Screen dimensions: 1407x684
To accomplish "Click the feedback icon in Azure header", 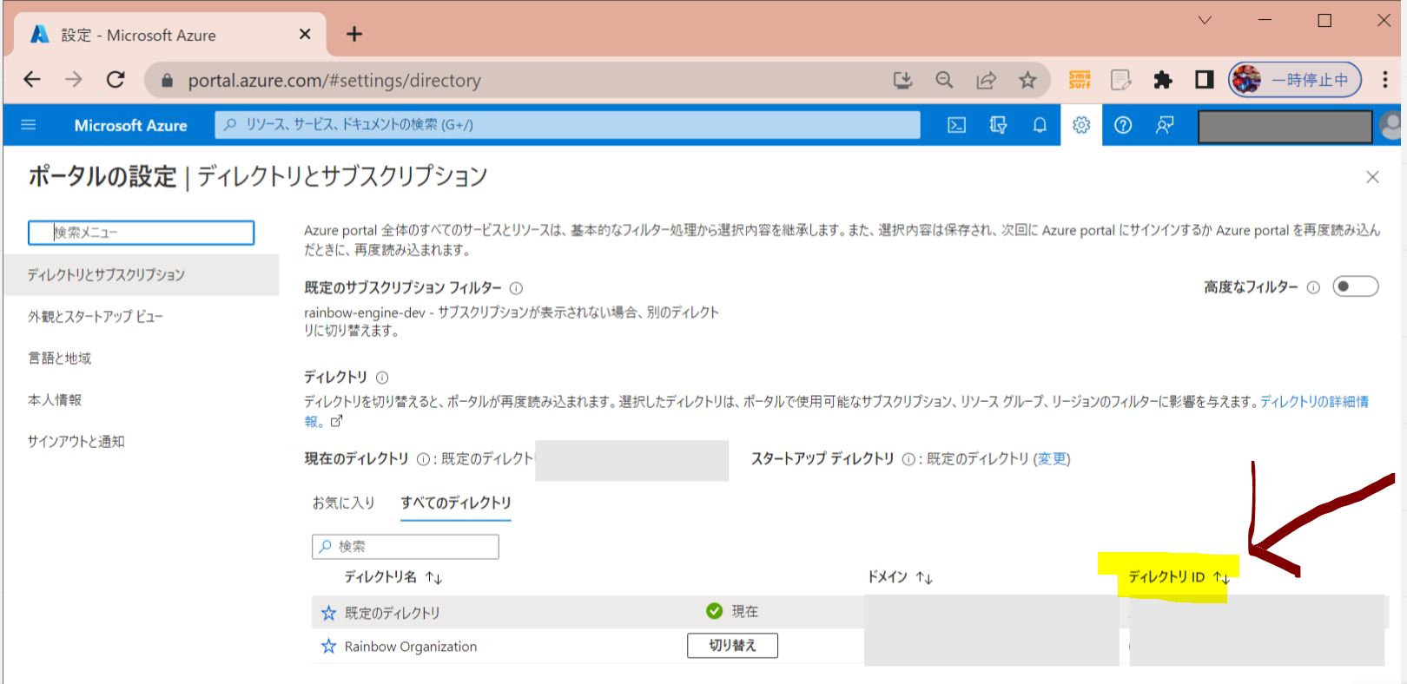I will tap(1165, 125).
